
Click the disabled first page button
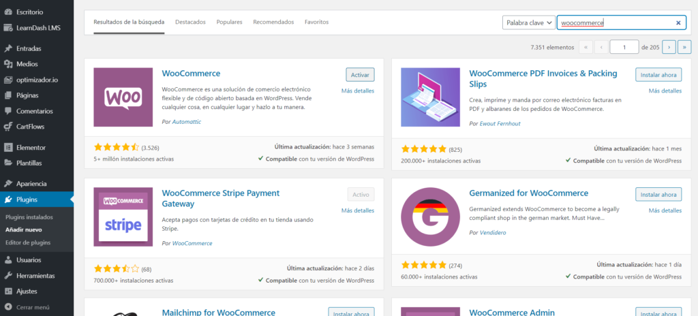click(x=586, y=47)
